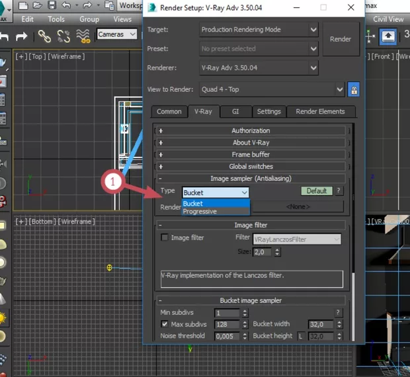The image size is (410, 377).
Task: Open the Render Elements tab
Action: 320,112
